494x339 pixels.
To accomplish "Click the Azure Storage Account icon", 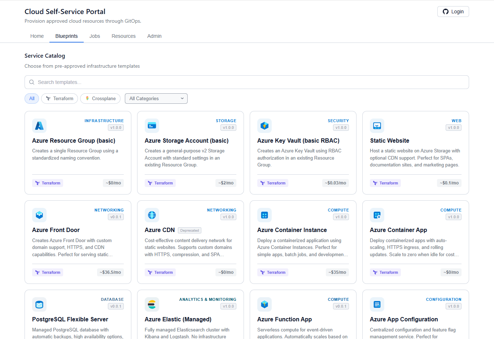I will click(x=152, y=126).
